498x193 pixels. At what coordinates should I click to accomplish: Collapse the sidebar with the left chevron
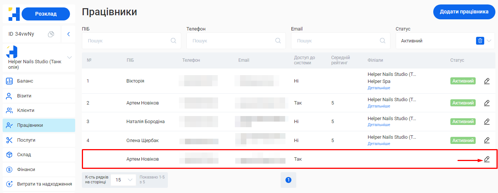(68, 34)
